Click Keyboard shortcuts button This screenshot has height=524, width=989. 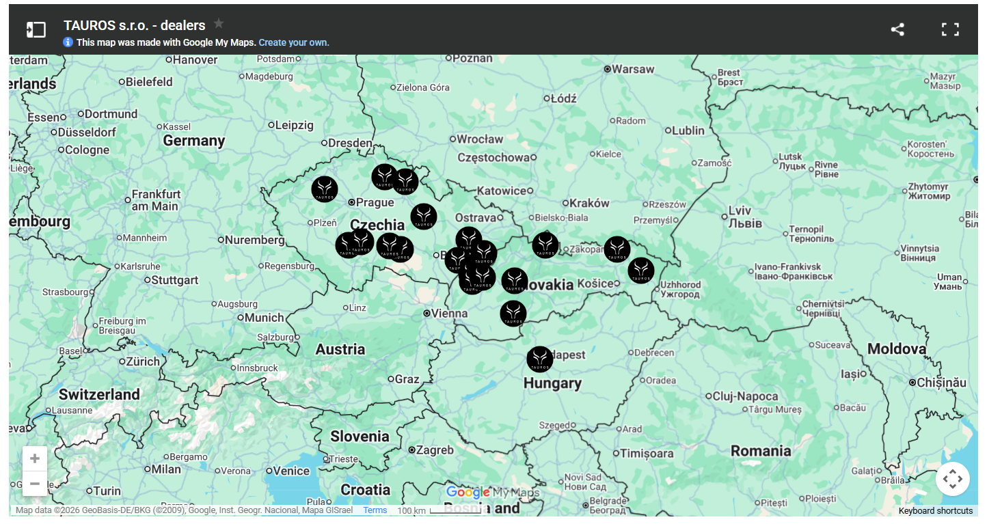935,511
